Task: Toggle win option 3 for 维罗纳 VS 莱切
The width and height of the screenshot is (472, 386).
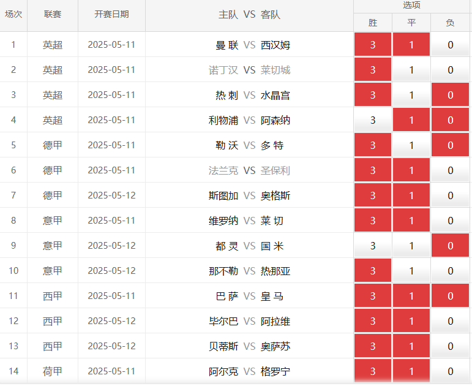Action: (373, 221)
